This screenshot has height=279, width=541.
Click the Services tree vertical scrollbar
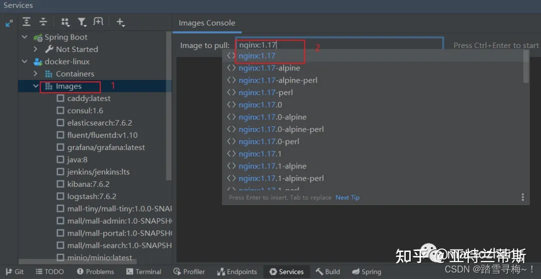(x=168, y=106)
